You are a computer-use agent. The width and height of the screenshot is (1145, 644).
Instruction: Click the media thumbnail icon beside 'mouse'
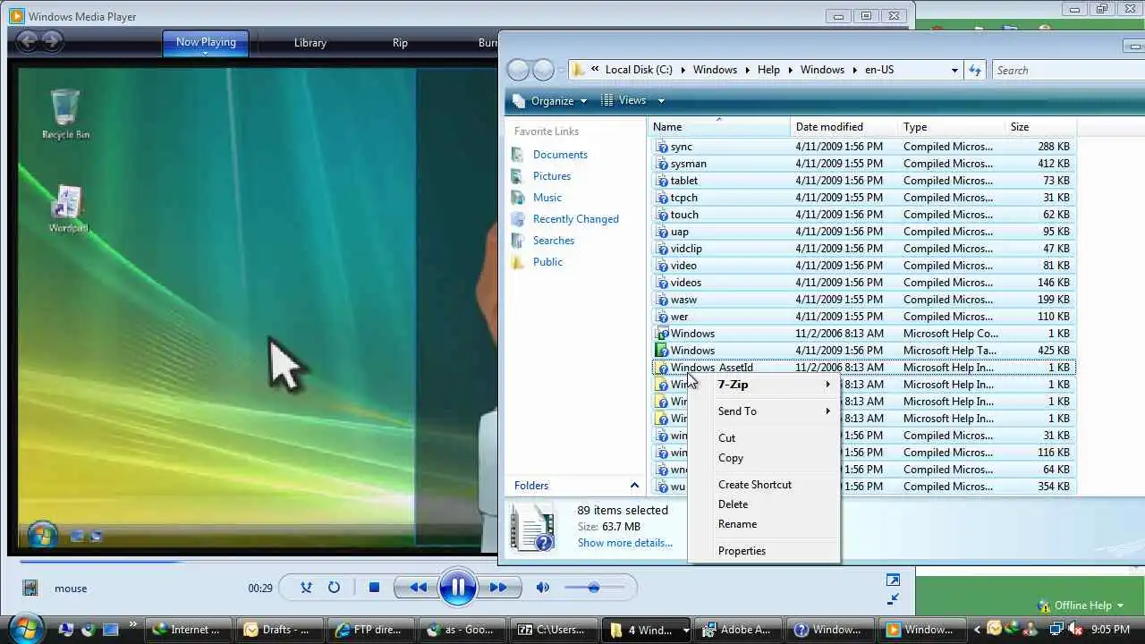point(30,588)
